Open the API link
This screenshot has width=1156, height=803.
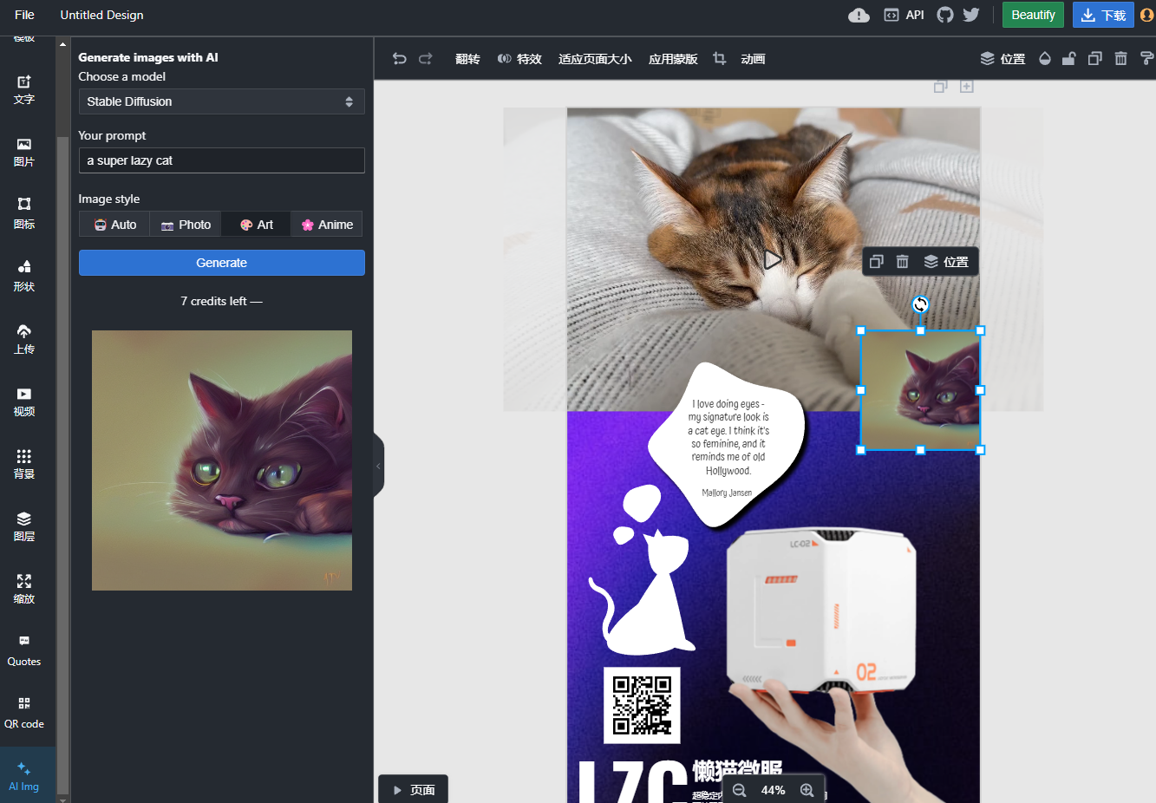904,15
